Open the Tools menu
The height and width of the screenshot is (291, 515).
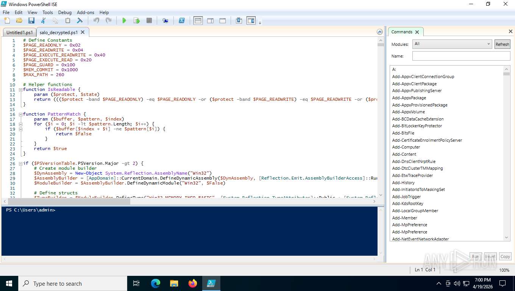pyautogui.click(x=48, y=12)
